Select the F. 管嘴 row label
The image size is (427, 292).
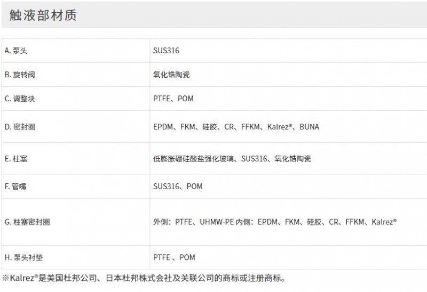pos(15,186)
